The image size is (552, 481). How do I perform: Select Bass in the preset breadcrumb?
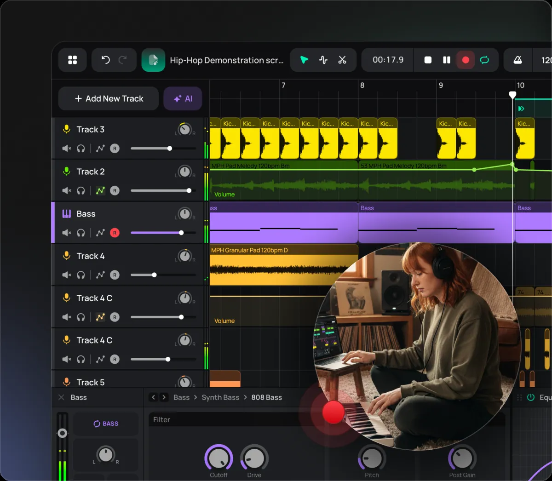181,397
